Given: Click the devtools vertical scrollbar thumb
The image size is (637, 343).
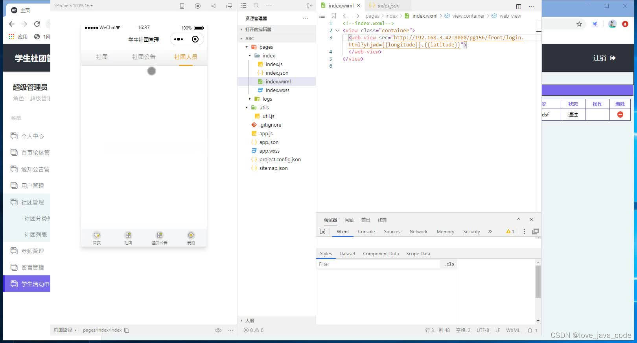Looking at the screenshot, I should point(538,282).
